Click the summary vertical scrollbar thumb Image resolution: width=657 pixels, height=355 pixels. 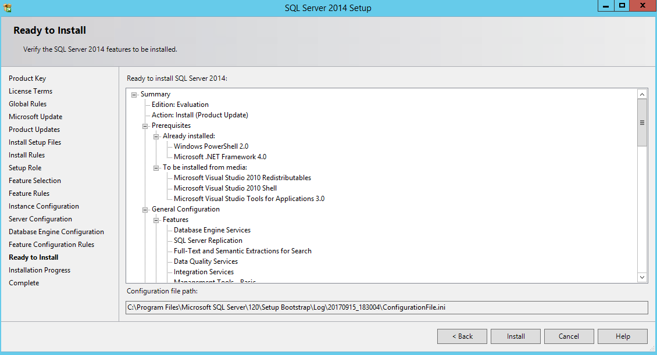(642, 122)
